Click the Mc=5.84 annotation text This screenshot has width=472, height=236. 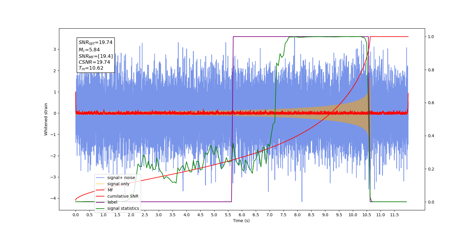coord(89,50)
